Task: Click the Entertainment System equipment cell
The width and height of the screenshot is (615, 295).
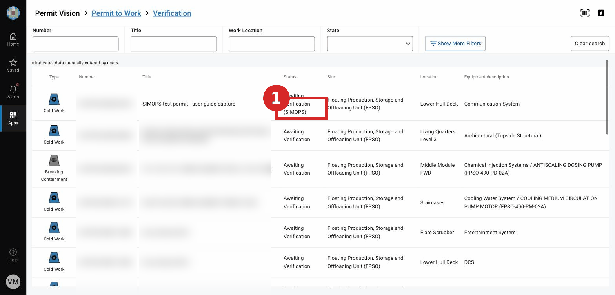Action: pos(490,233)
